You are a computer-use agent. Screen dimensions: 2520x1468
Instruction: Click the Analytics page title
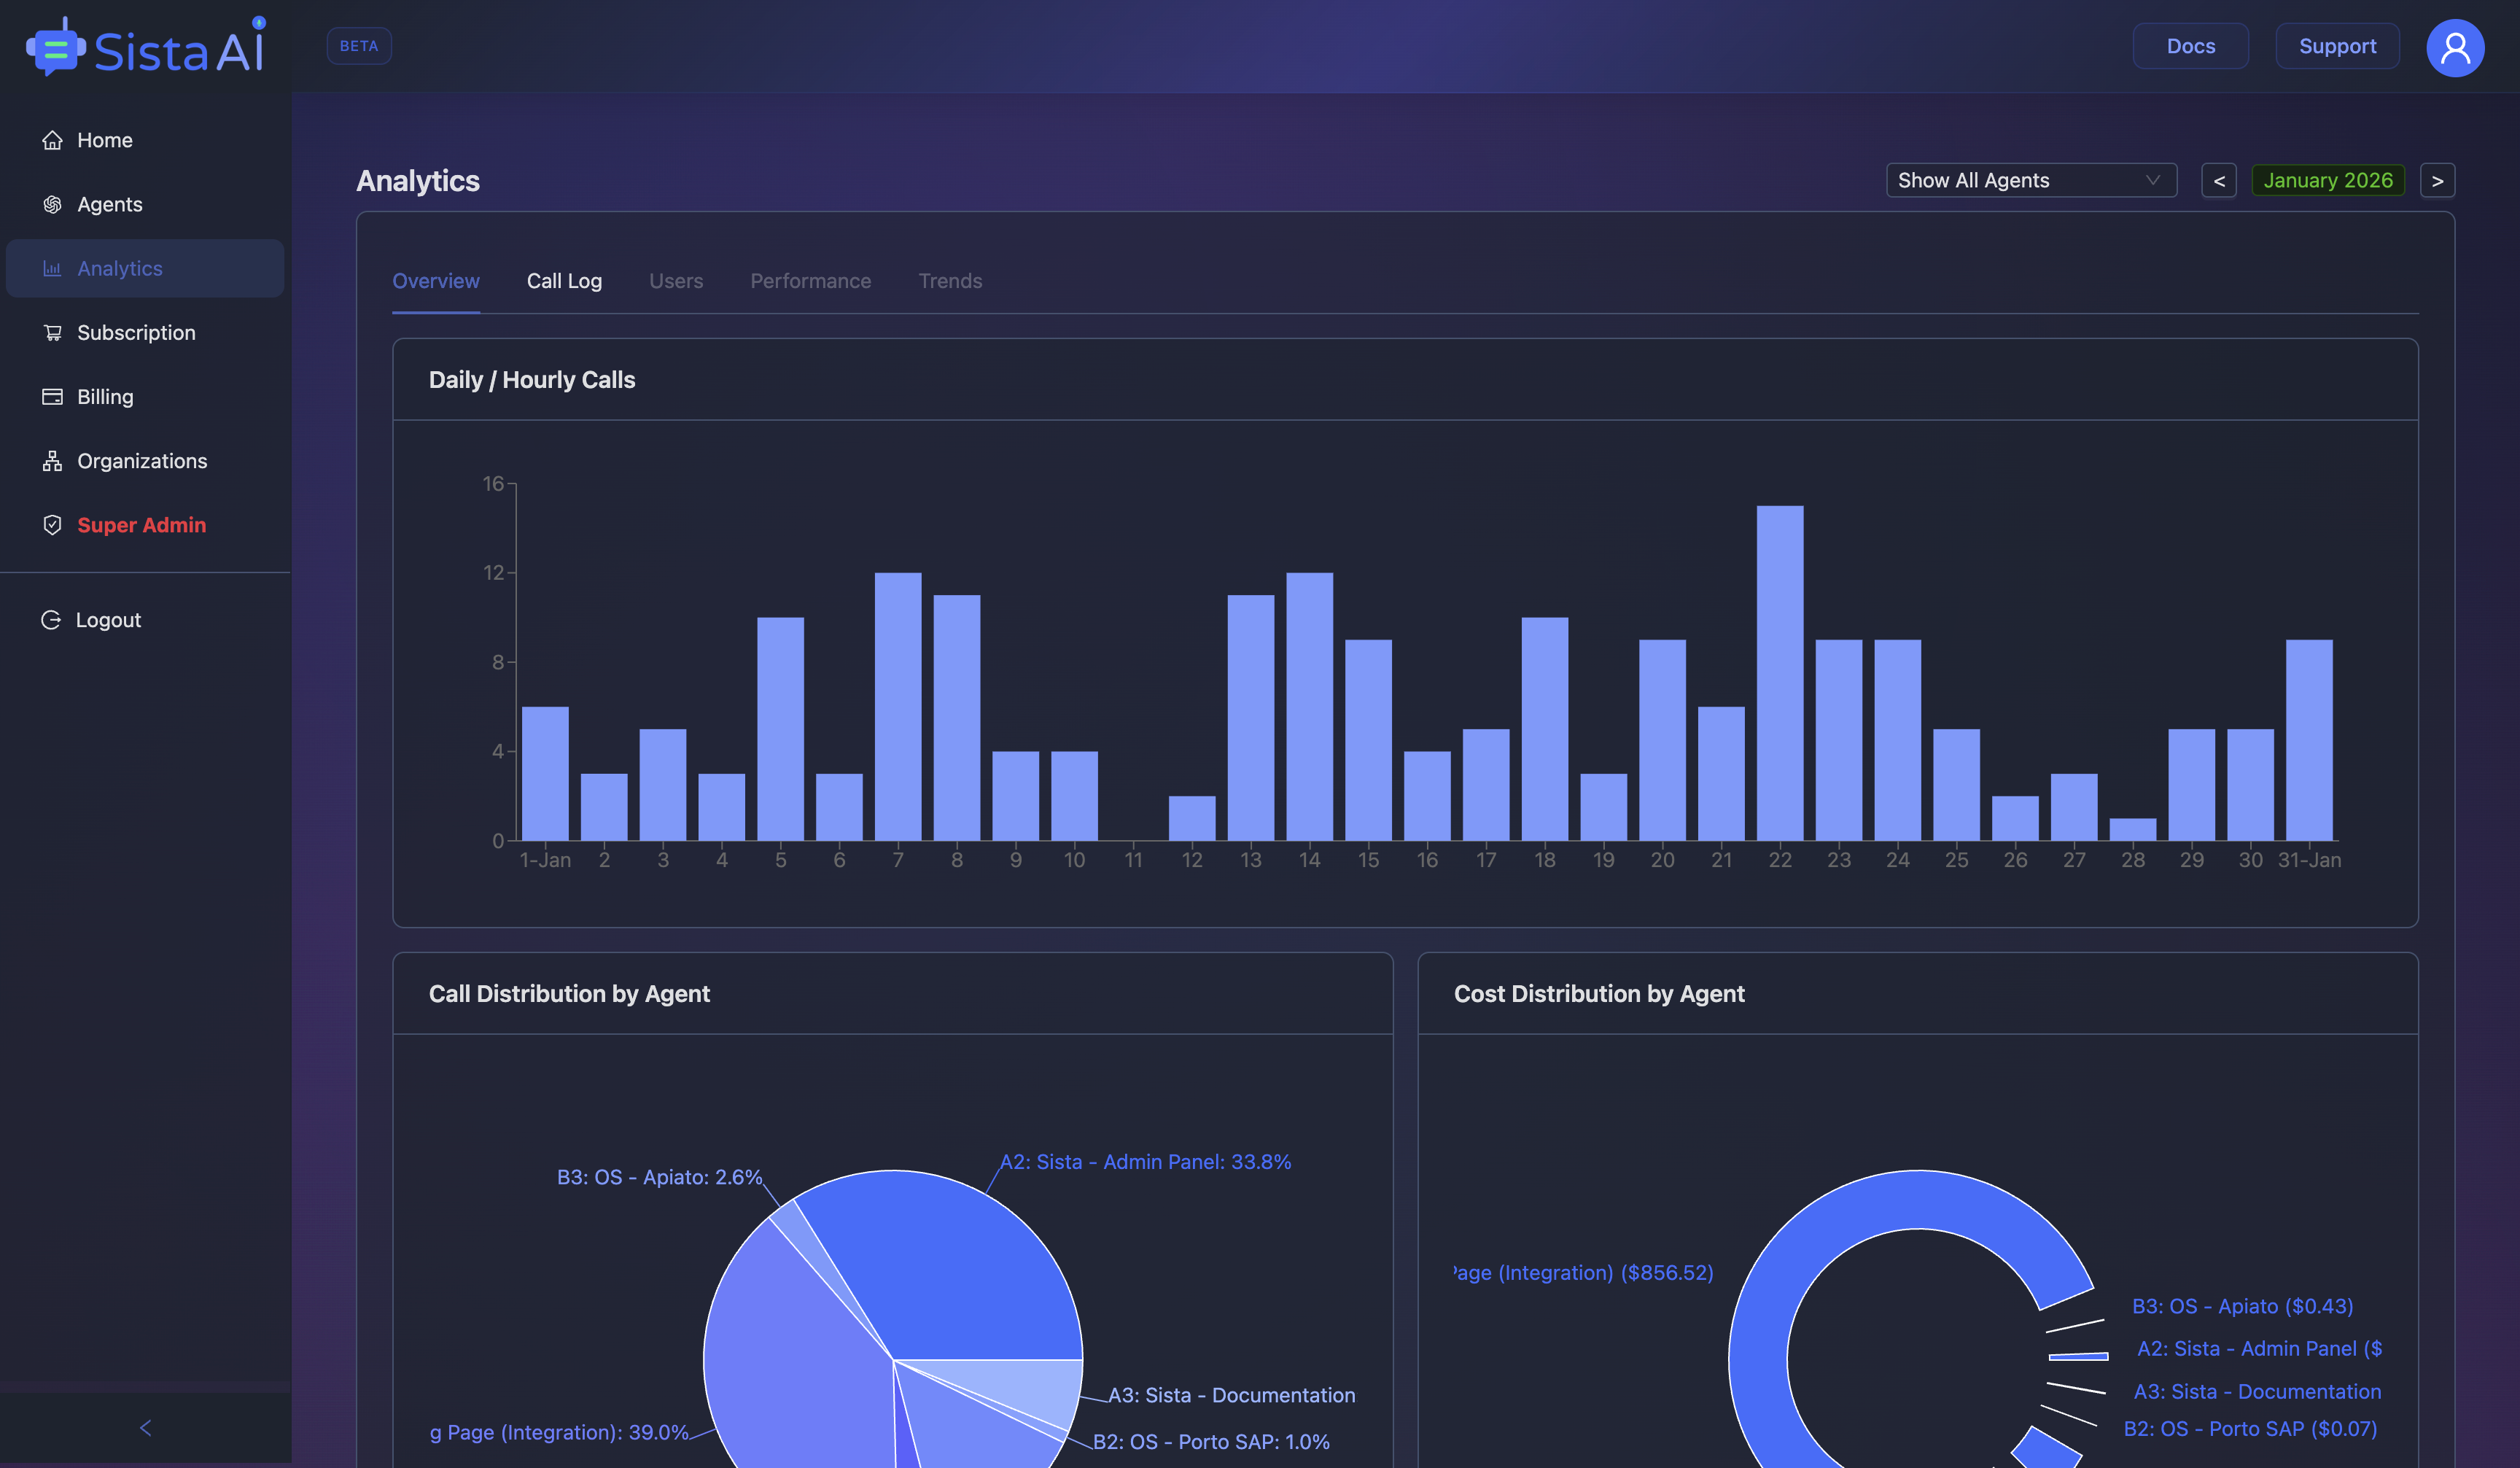[x=418, y=181]
